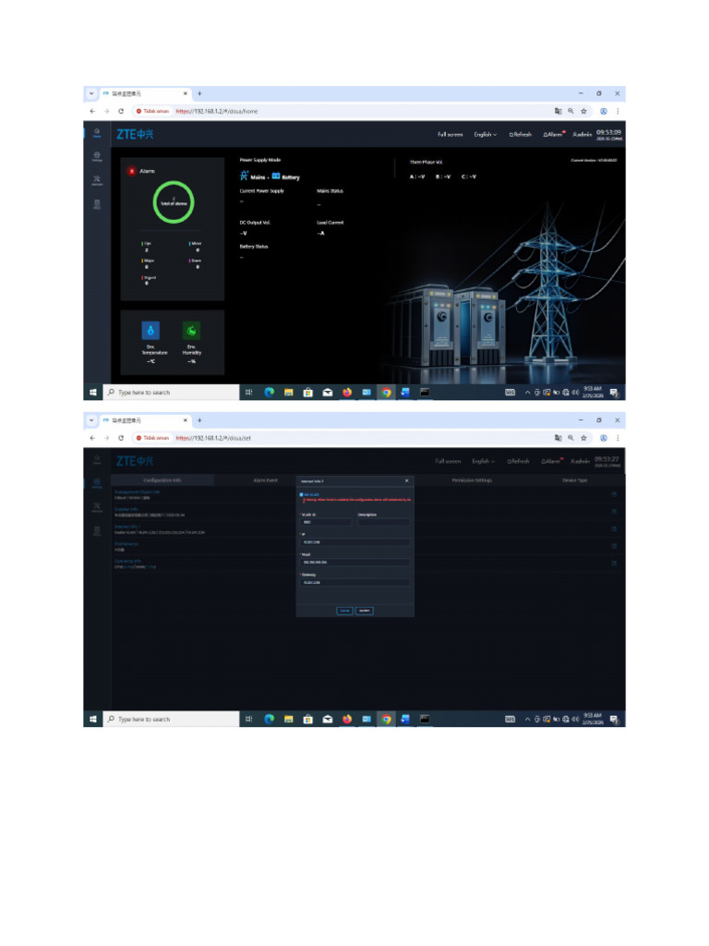Close the Internet Info dialog with X
709x946 pixels.
point(407,480)
